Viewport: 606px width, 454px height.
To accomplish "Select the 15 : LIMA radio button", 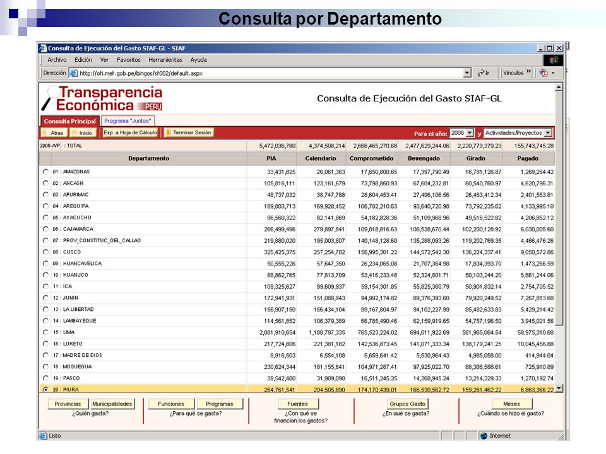I will pyautogui.click(x=45, y=332).
